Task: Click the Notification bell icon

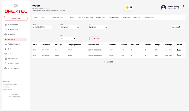Action: click(x=6, y=63)
